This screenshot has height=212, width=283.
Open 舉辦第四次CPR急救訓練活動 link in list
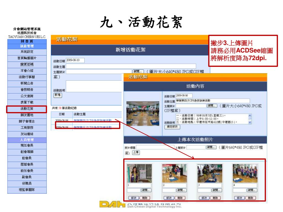click(x=93, y=120)
